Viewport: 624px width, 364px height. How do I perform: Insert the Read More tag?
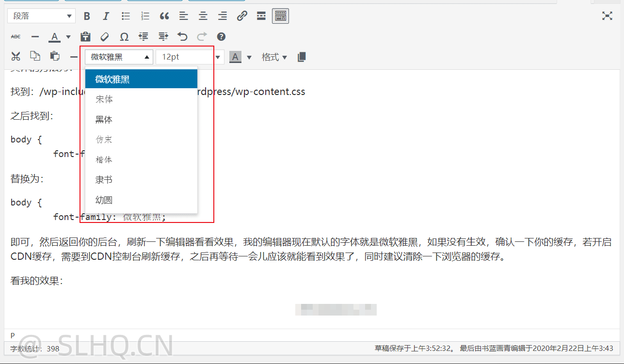click(x=261, y=16)
